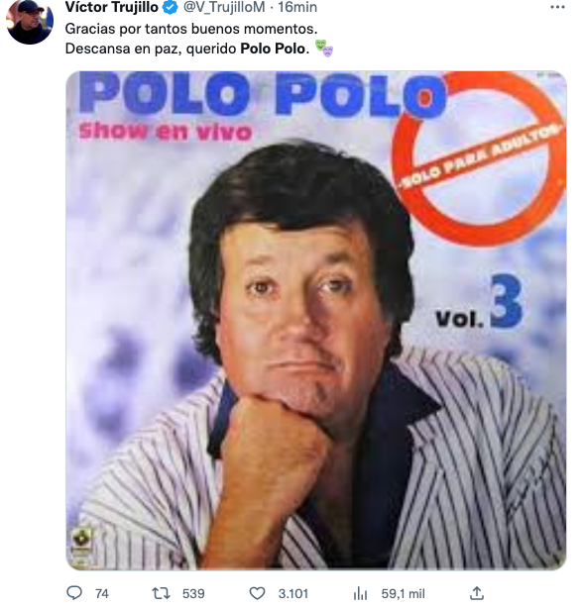The width and height of the screenshot is (583, 608).
Task: Click the share upload icon
Action: coord(477,593)
